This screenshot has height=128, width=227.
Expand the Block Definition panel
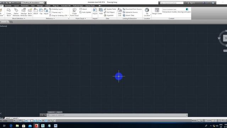pos(19,18)
